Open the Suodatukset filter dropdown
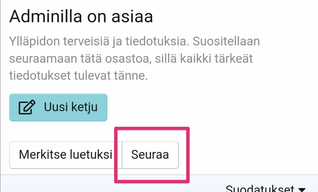The image size is (318, 192). (265, 188)
